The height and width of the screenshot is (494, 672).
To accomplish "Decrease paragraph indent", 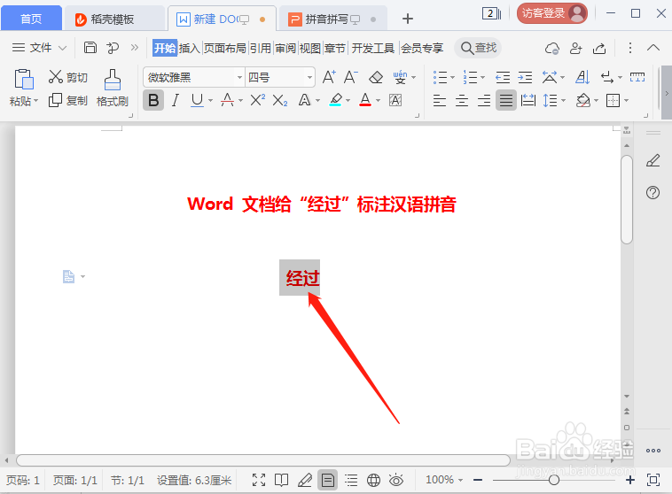I will (x=503, y=78).
